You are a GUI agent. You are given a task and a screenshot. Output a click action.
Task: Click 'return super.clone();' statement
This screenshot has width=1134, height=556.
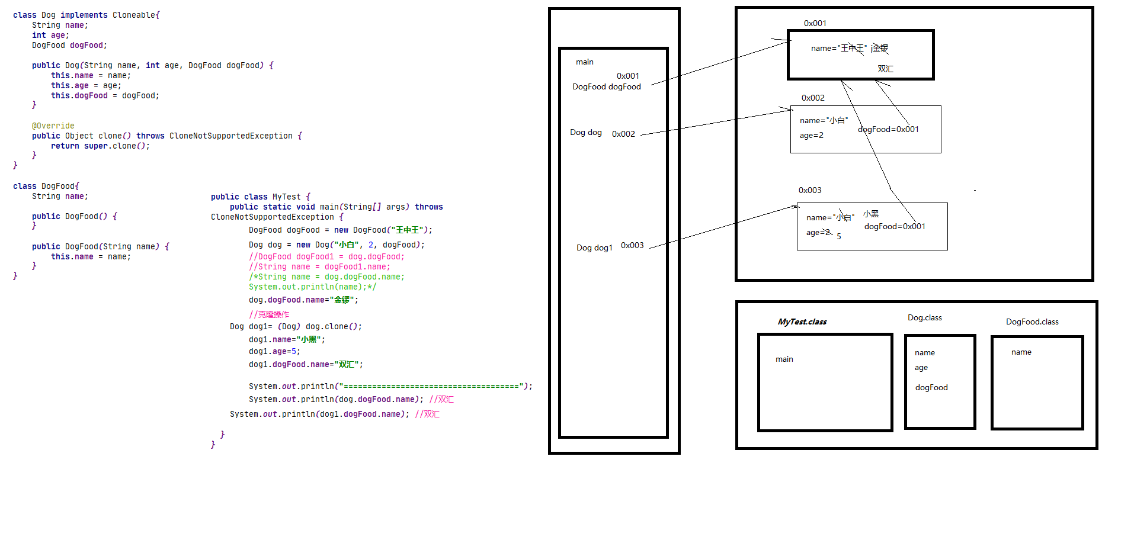100,146
